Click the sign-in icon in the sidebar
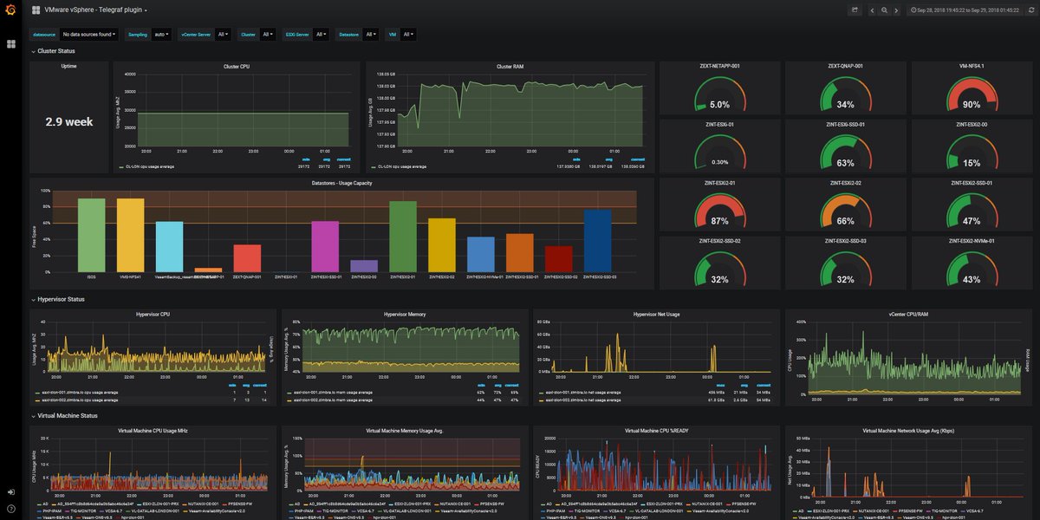This screenshot has width=1040, height=520. (10, 491)
